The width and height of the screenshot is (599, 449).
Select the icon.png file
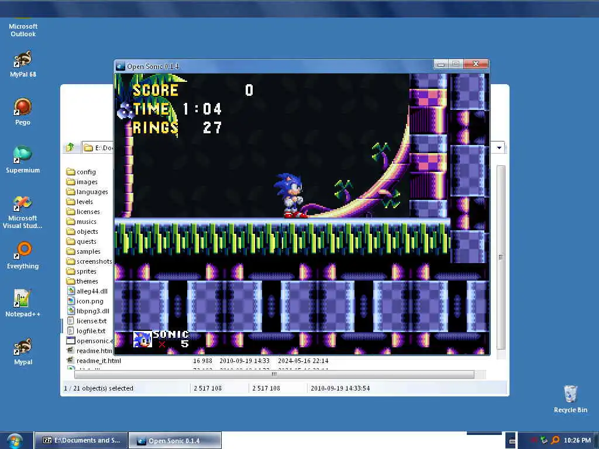point(85,301)
